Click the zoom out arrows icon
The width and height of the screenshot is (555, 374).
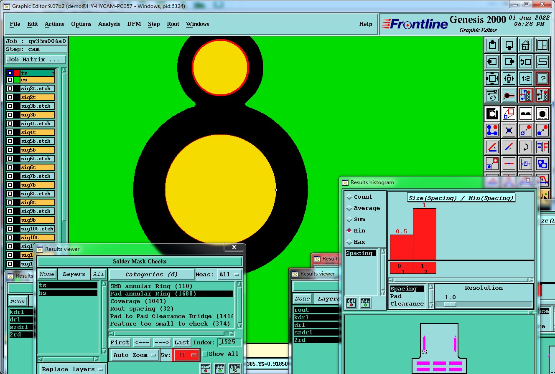492,78
